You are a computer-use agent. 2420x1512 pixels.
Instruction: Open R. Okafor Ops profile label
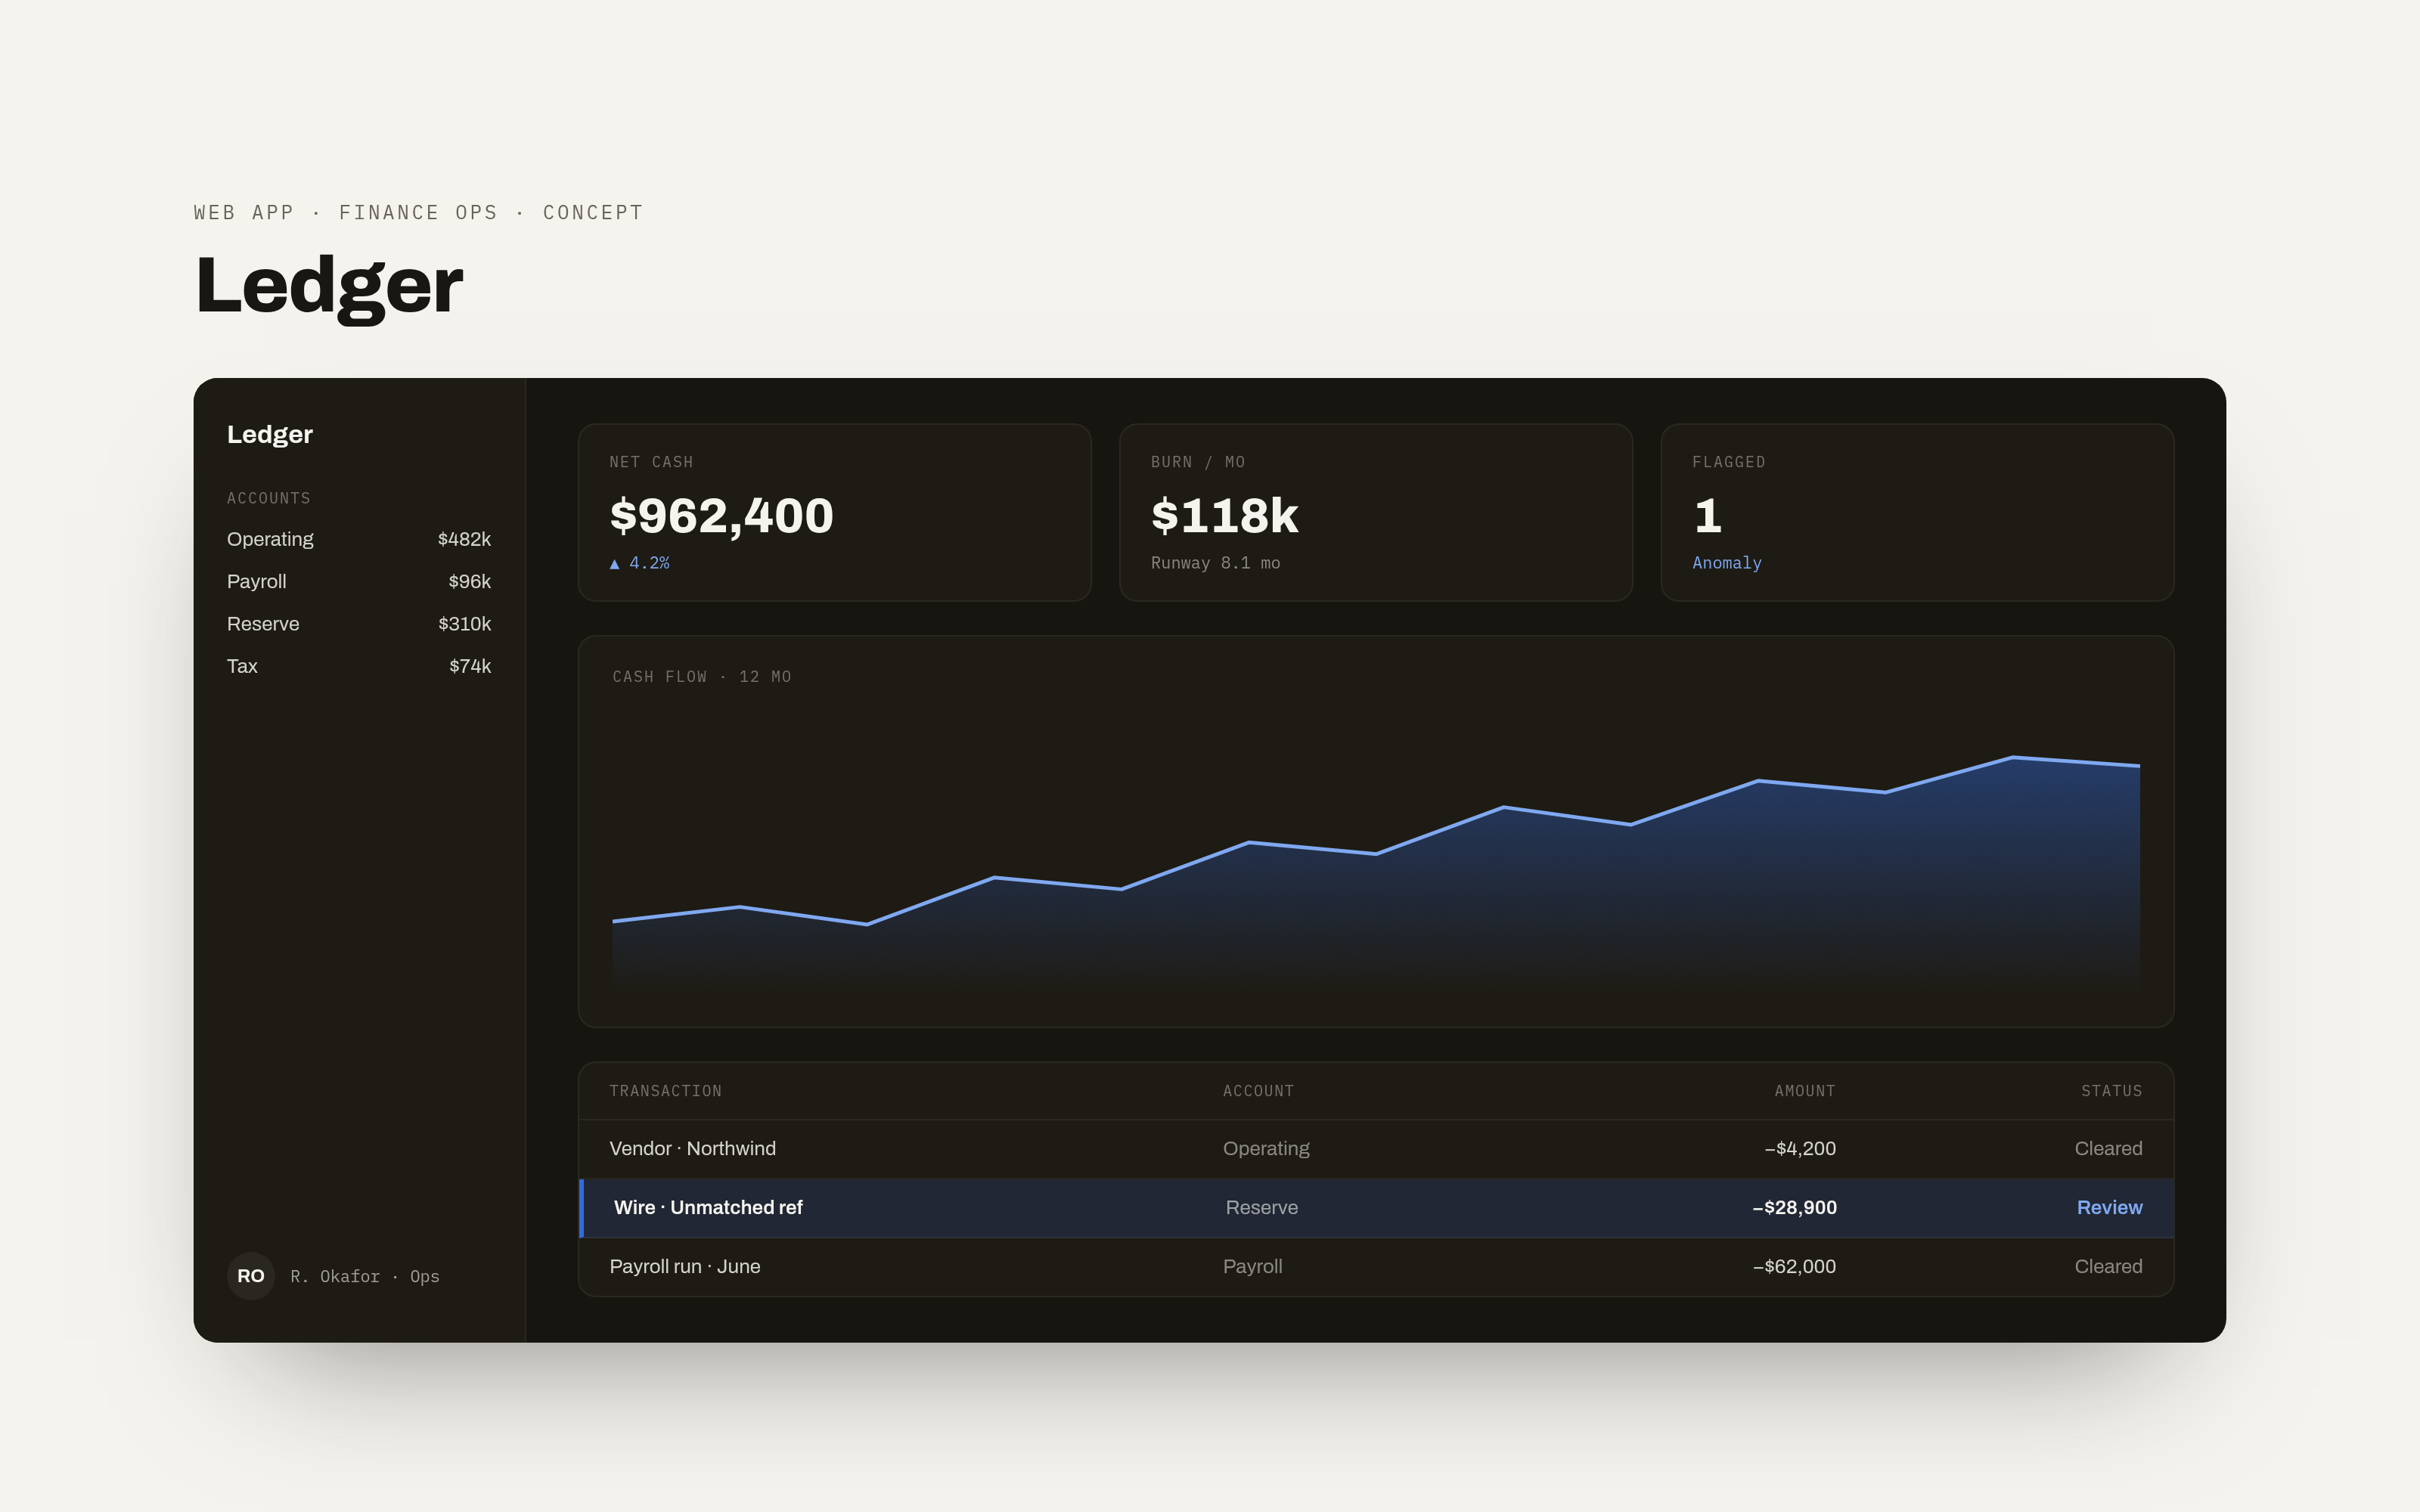(365, 1277)
